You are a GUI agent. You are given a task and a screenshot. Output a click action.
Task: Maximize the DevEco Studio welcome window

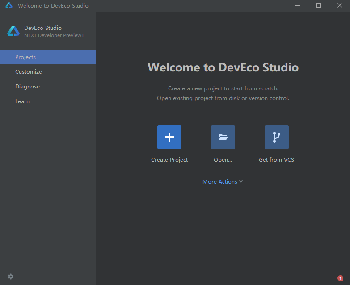pos(319,6)
